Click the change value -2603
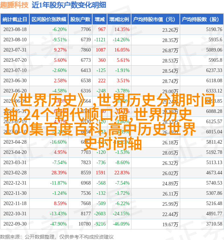 point(100,214)
